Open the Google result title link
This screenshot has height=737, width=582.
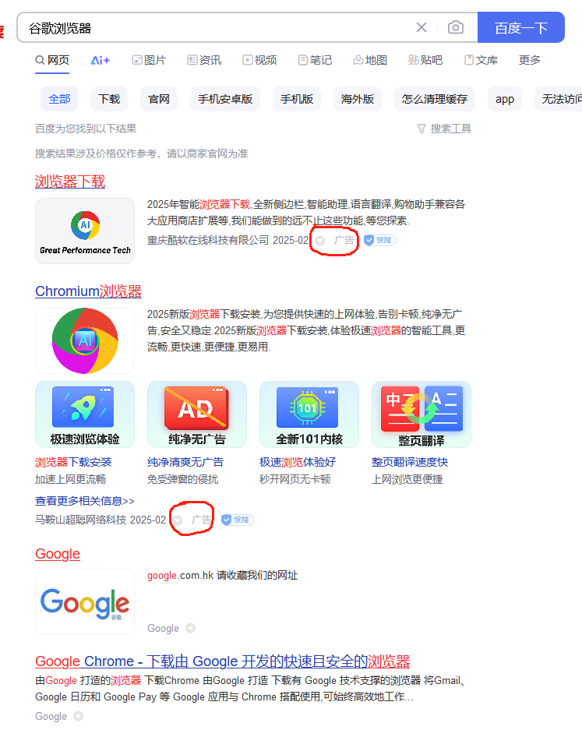[58, 554]
